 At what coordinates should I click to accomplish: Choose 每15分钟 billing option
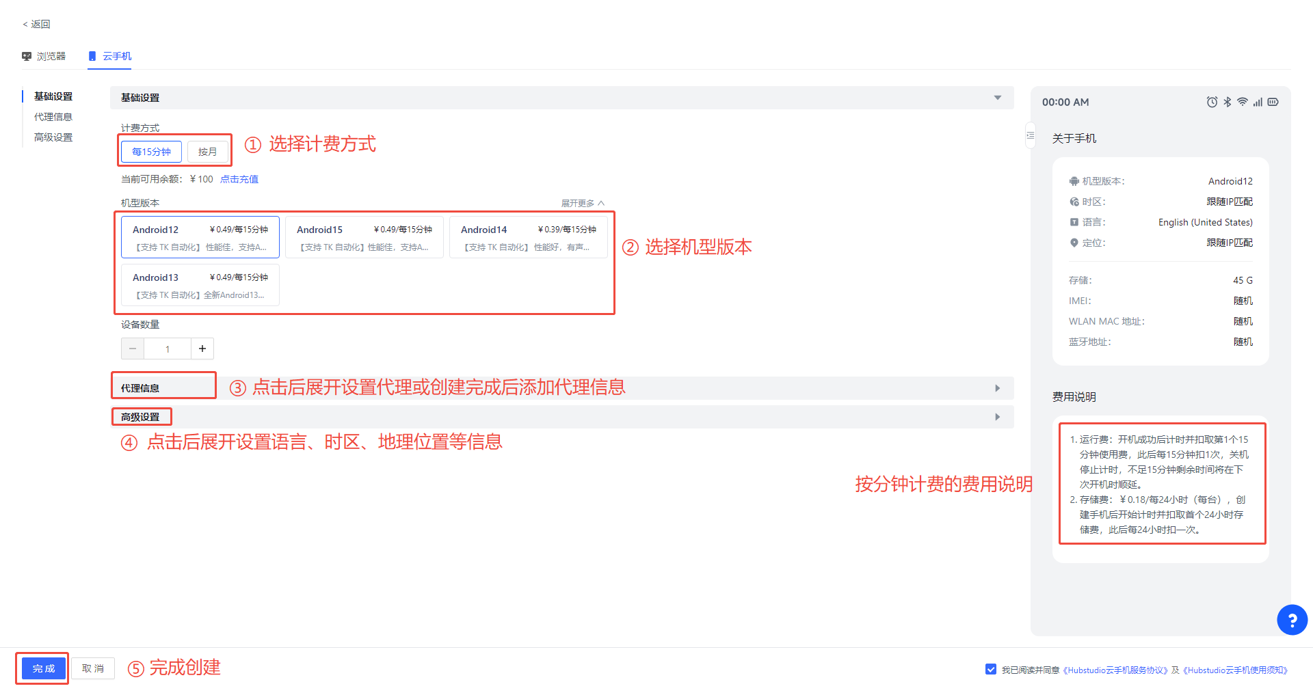(151, 152)
